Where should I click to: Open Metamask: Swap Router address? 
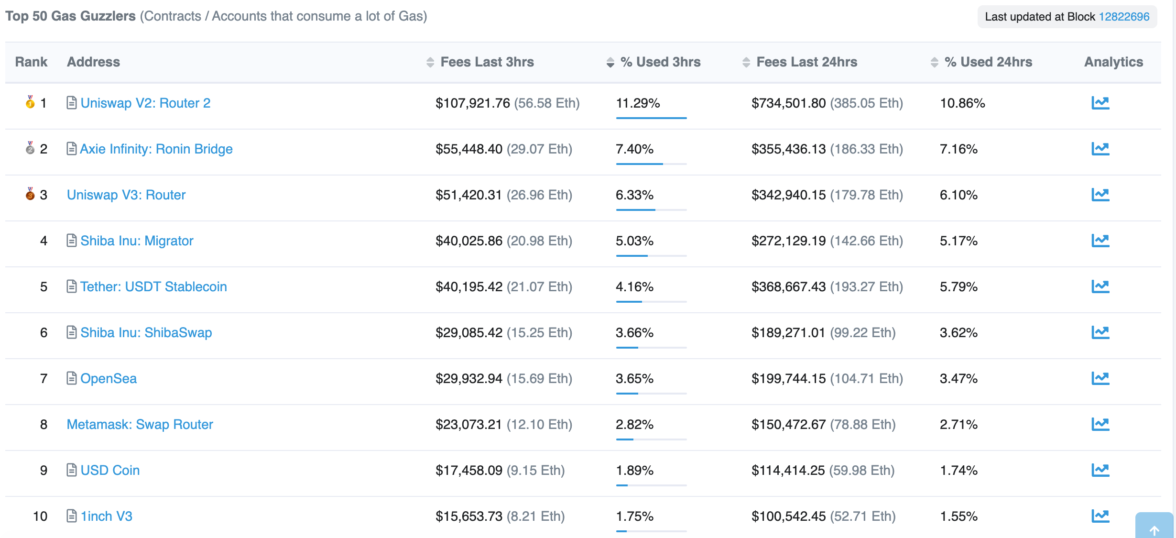coord(140,424)
